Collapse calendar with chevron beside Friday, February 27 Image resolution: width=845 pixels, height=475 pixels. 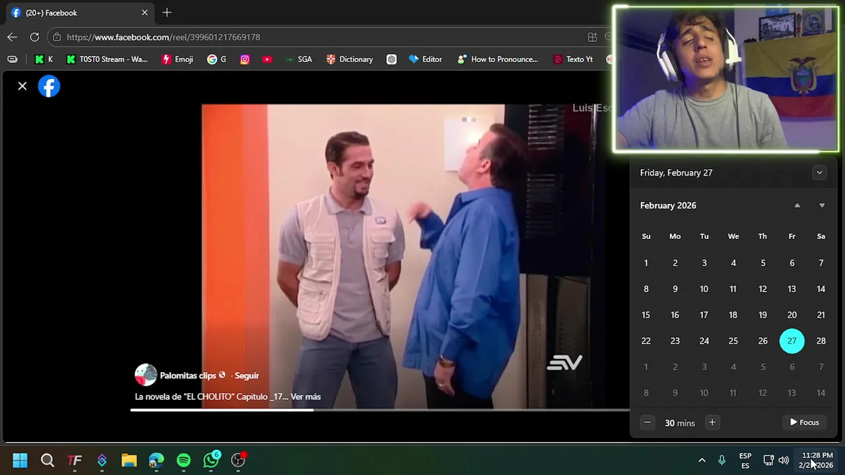pyautogui.click(x=819, y=173)
